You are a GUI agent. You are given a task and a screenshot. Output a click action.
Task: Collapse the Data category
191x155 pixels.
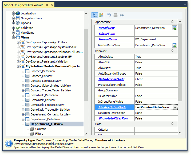coord(172,124)
